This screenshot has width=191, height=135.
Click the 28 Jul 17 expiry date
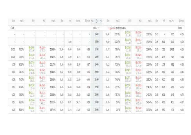point(96,28)
